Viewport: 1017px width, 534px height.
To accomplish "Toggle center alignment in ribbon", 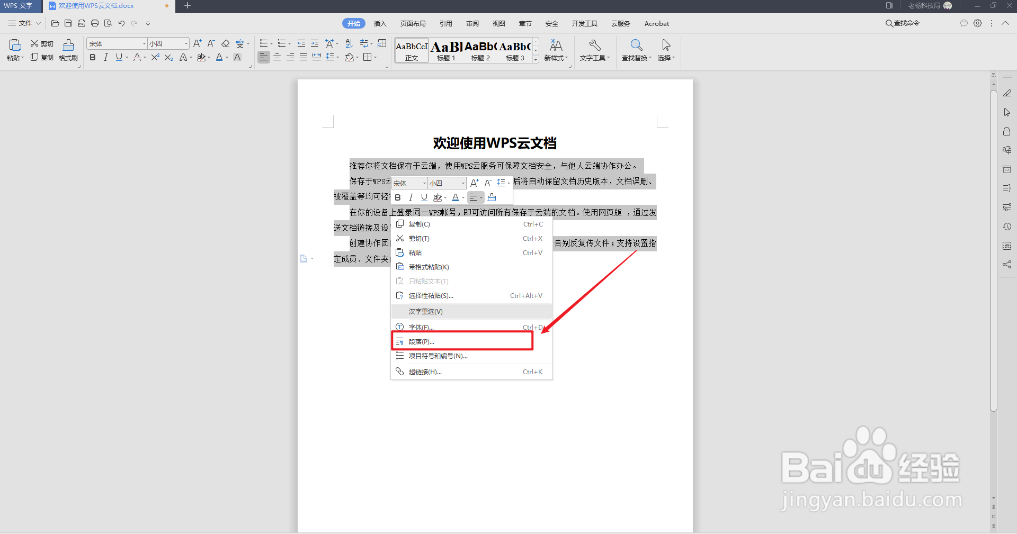I will [277, 57].
